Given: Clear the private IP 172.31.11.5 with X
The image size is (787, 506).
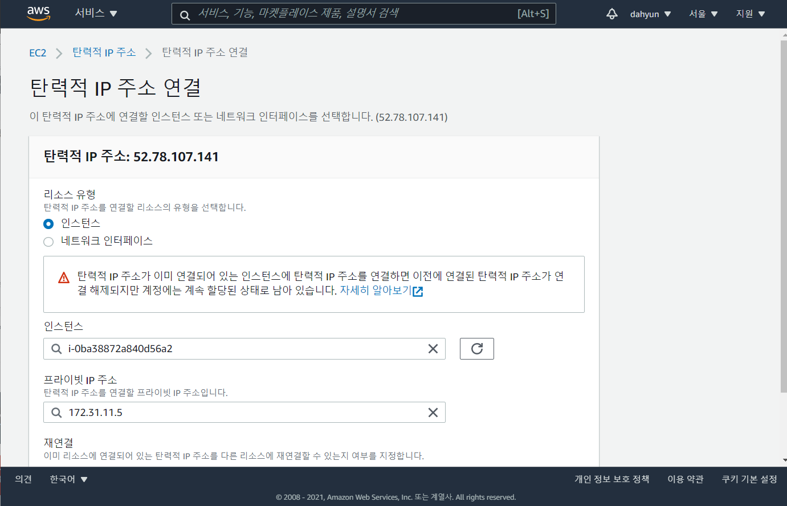Looking at the screenshot, I should point(433,413).
